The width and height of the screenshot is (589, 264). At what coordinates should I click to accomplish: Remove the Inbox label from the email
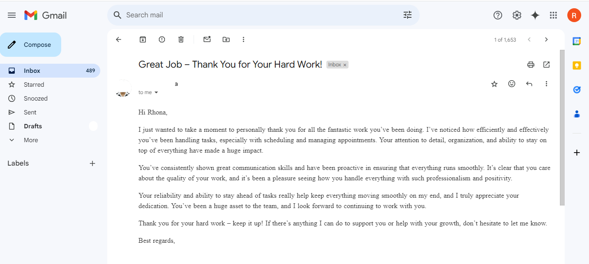pyautogui.click(x=345, y=65)
